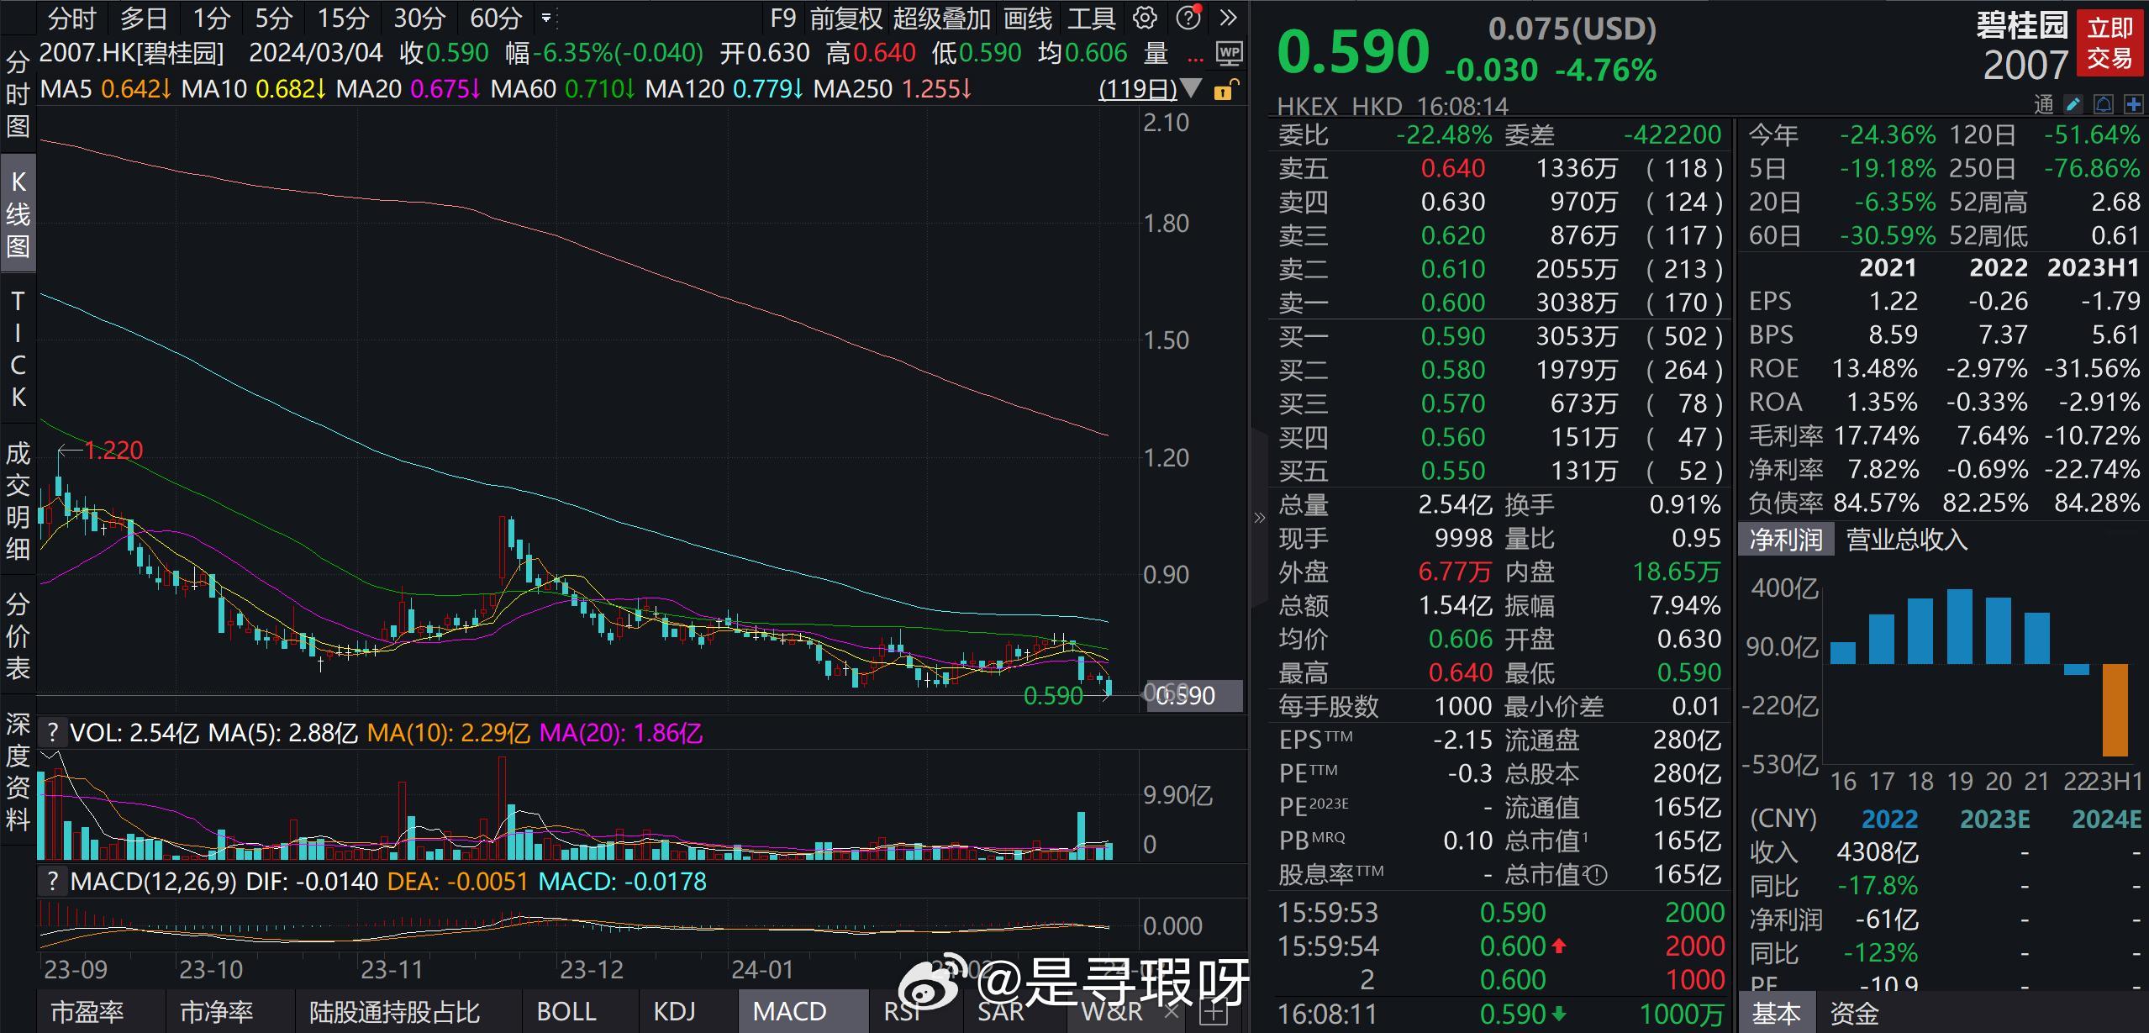Switch to 60分 chart period

click(496, 18)
